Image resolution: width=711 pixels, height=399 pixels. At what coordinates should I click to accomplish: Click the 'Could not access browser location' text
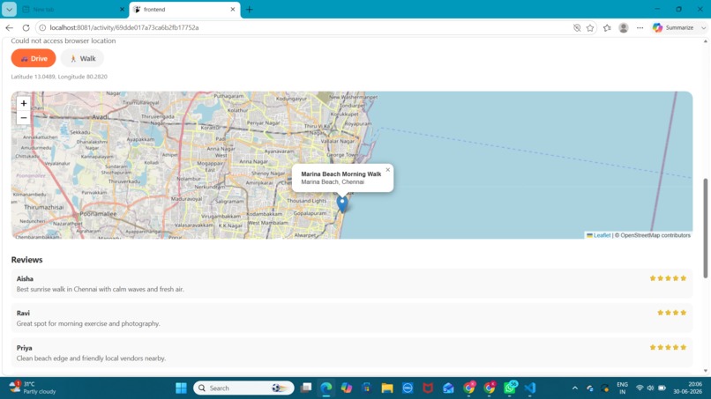point(63,41)
